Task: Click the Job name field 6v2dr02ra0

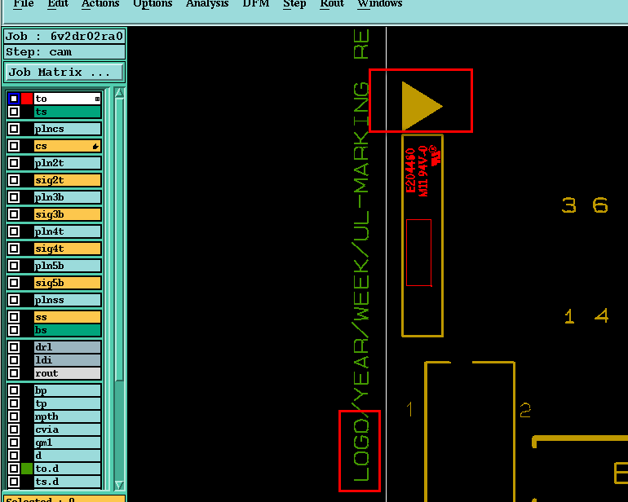Action: coord(64,37)
